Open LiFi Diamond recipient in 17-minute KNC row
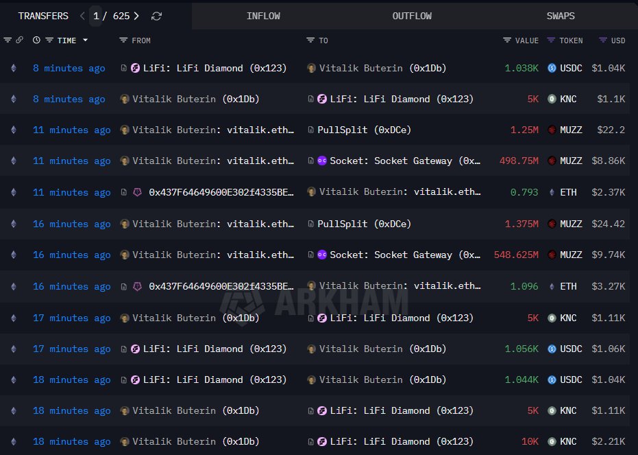The height and width of the screenshot is (455, 638). (402, 318)
